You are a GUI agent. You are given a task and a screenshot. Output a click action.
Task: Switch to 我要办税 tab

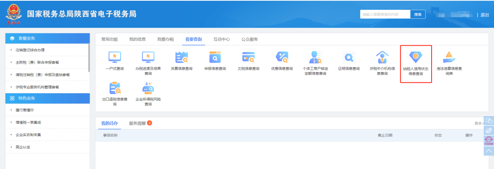tap(166, 39)
